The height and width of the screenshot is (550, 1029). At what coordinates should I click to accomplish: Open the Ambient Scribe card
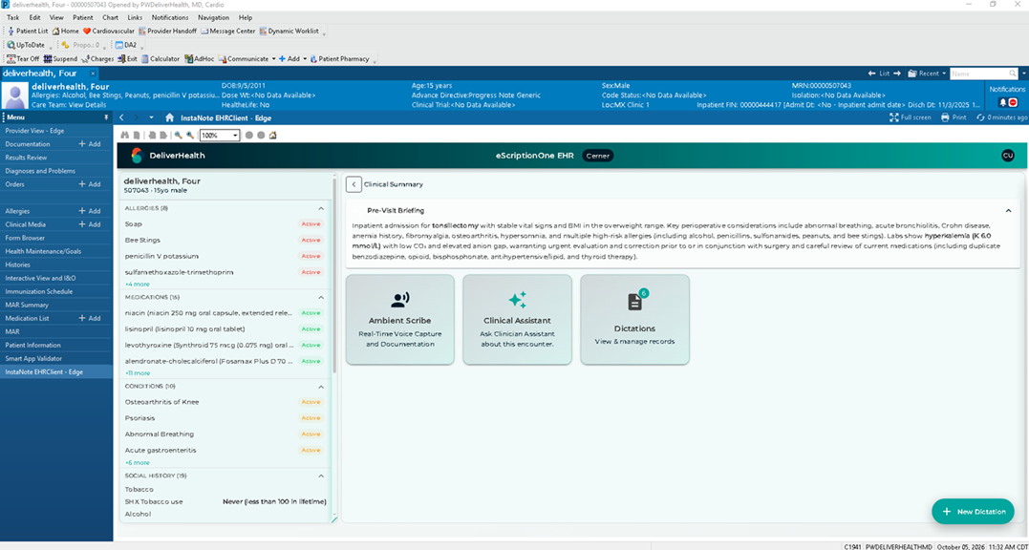pos(399,319)
